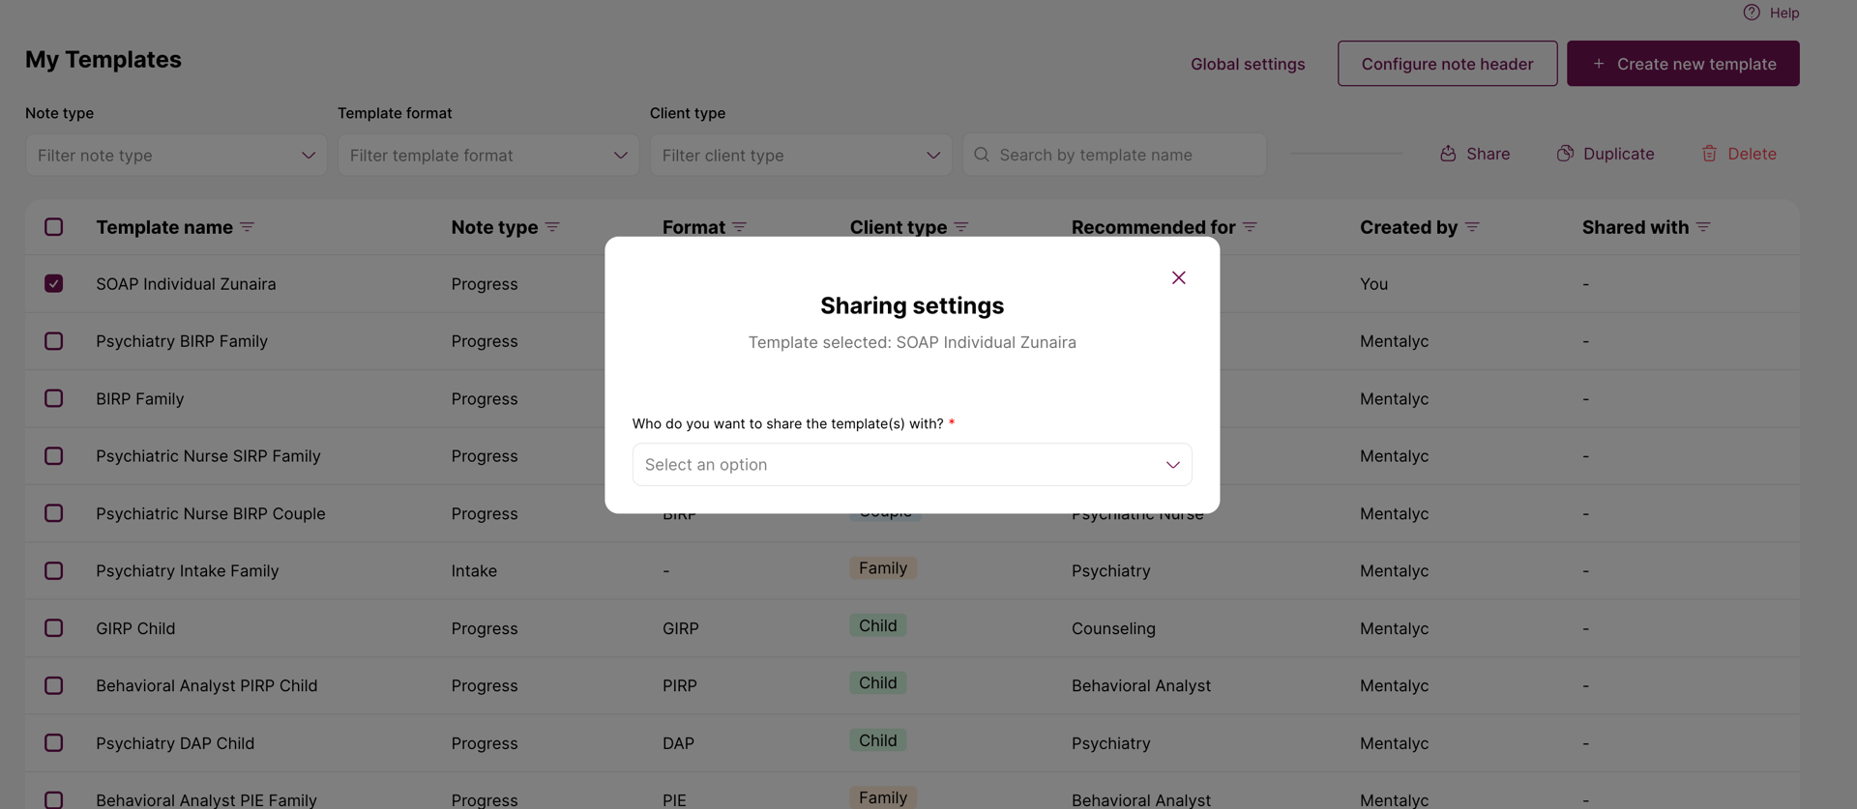Click the Help question mark icon
The height and width of the screenshot is (809, 1857).
pyautogui.click(x=1752, y=13)
